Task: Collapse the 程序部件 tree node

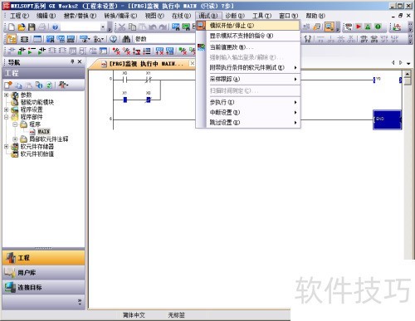Action: point(6,117)
